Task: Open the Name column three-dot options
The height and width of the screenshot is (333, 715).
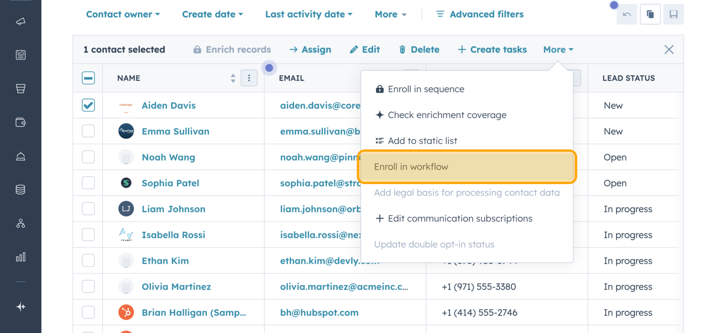Action: click(249, 78)
